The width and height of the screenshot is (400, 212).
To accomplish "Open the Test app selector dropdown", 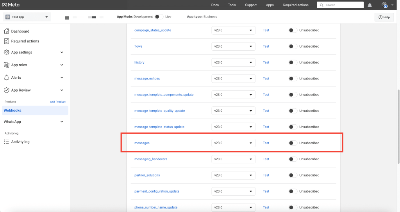I will (27, 17).
